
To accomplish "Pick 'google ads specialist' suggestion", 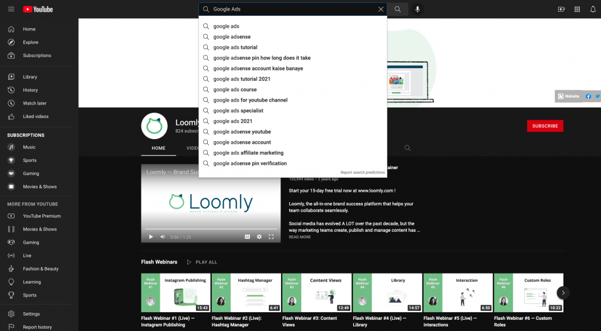I will [x=238, y=111].
